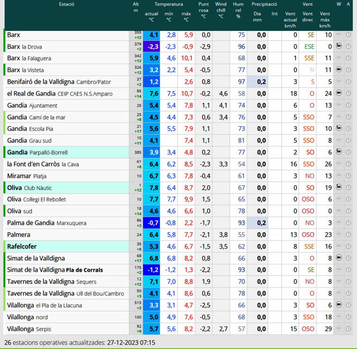Click the clock icon for Vilallonga nord
Viewport: 357px width, 349px height.
click(348, 317)
